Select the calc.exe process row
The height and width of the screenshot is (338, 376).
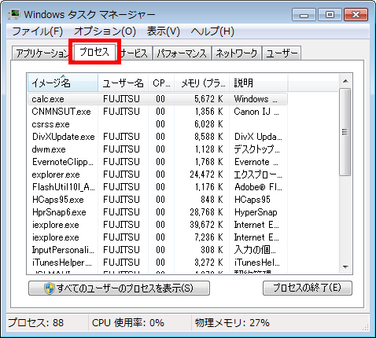click(157, 99)
